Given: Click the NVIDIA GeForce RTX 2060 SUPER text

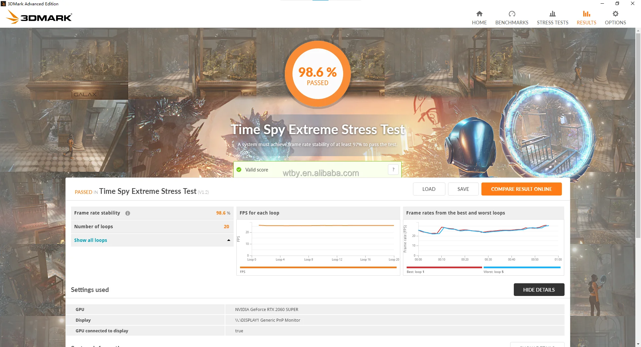Looking at the screenshot, I should pos(267,310).
